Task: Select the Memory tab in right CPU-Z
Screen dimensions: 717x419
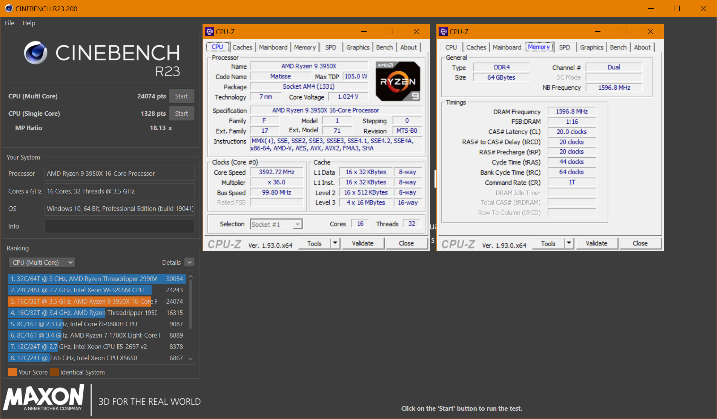Action: click(539, 47)
